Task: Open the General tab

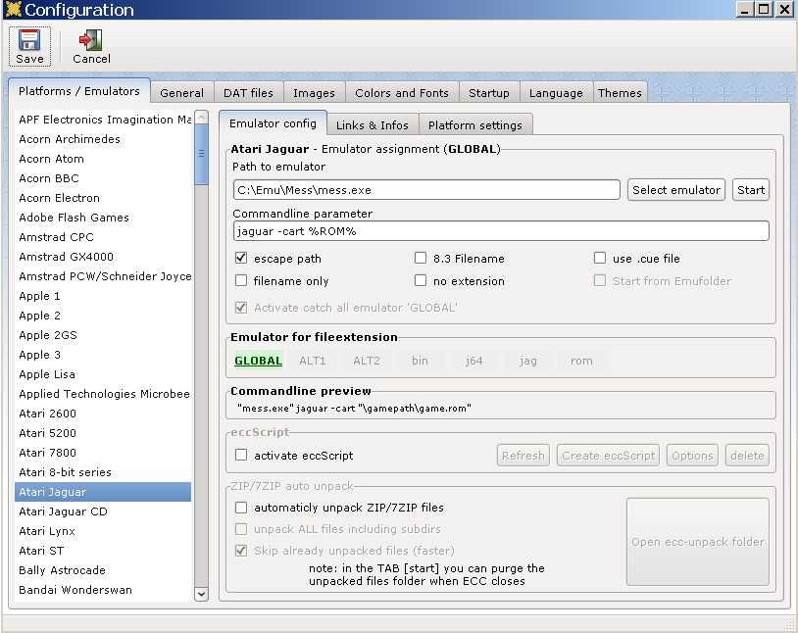Action: [181, 93]
